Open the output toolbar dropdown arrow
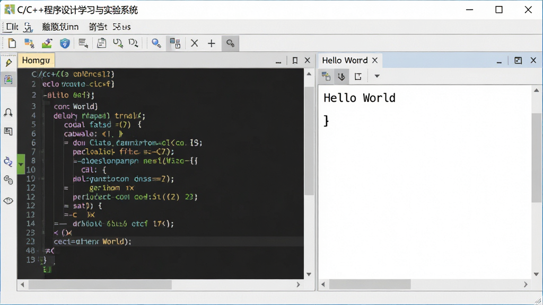The height and width of the screenshot is (305, 543). click(x=377, y=76)
